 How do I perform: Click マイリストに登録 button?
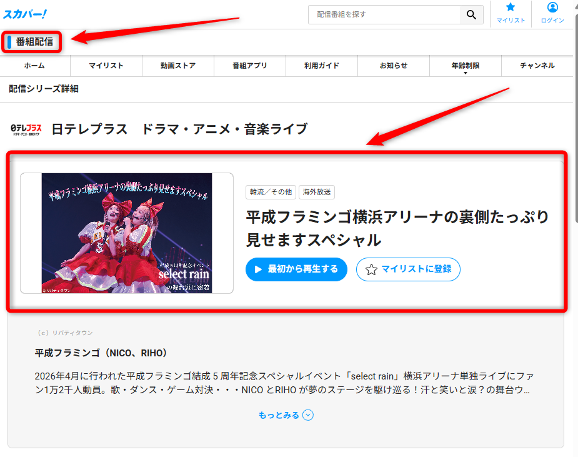pos(408,269)
